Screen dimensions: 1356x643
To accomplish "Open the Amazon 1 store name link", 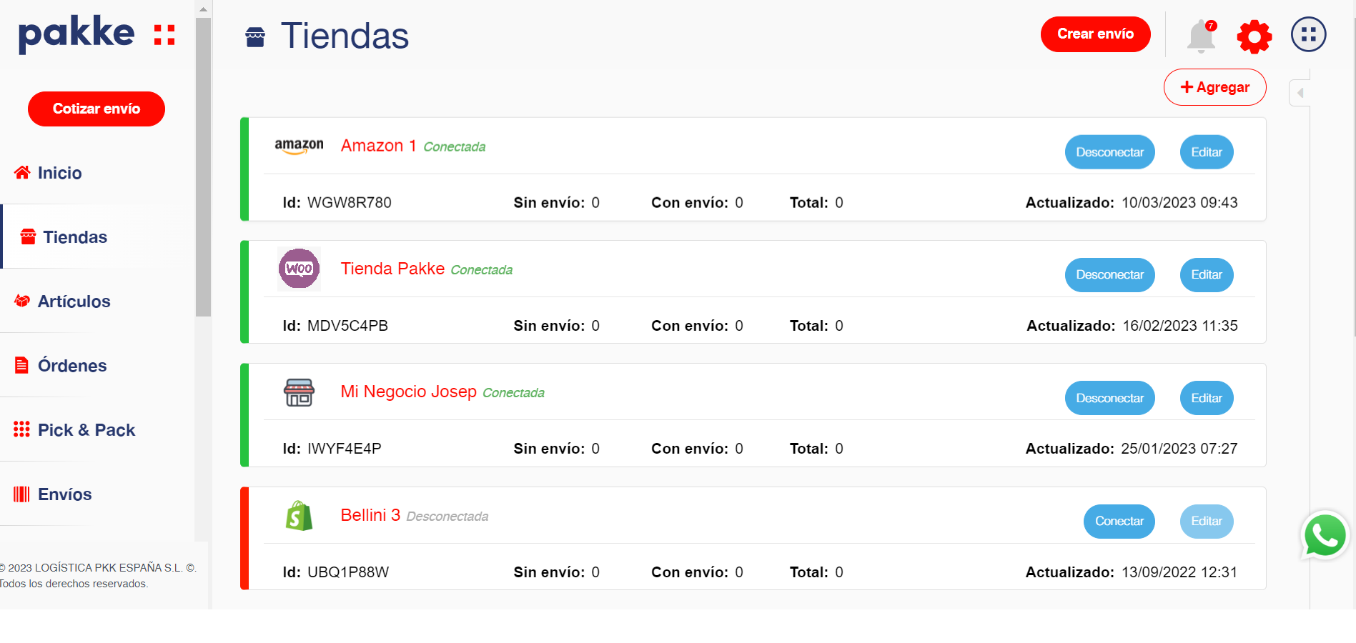I will [378, 146].
